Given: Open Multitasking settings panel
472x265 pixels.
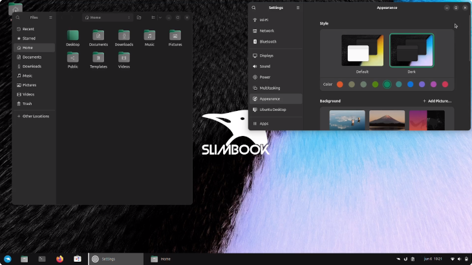Looking at the screenshot, I should click(275, 88).
